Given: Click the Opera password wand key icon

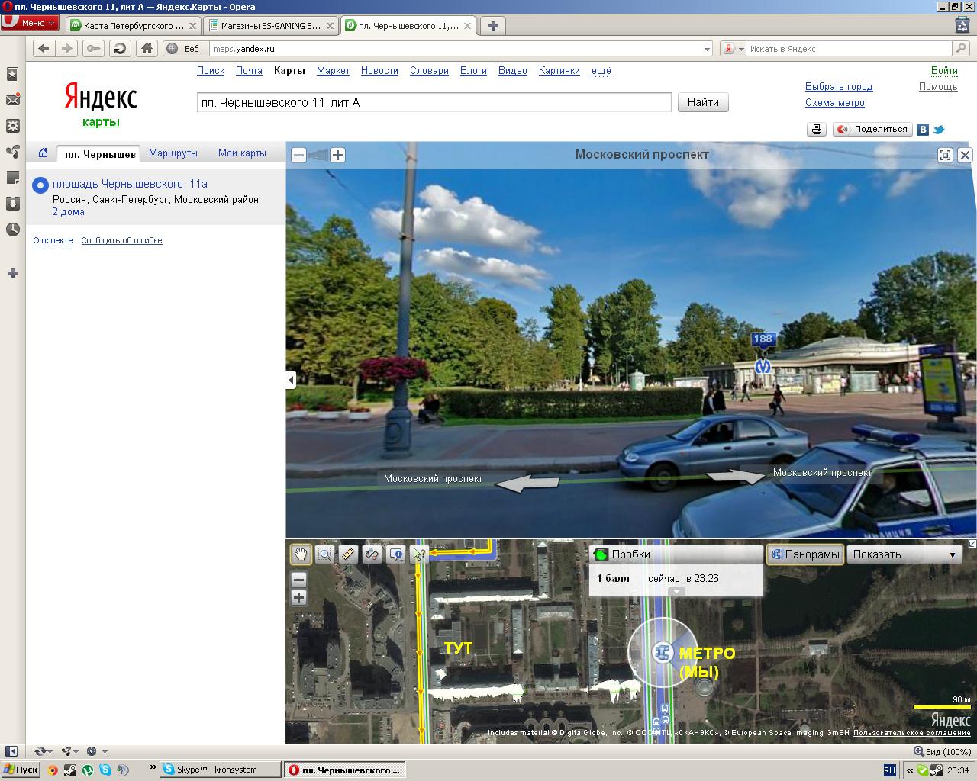Looking at the screenshot, I should [93, 48].
